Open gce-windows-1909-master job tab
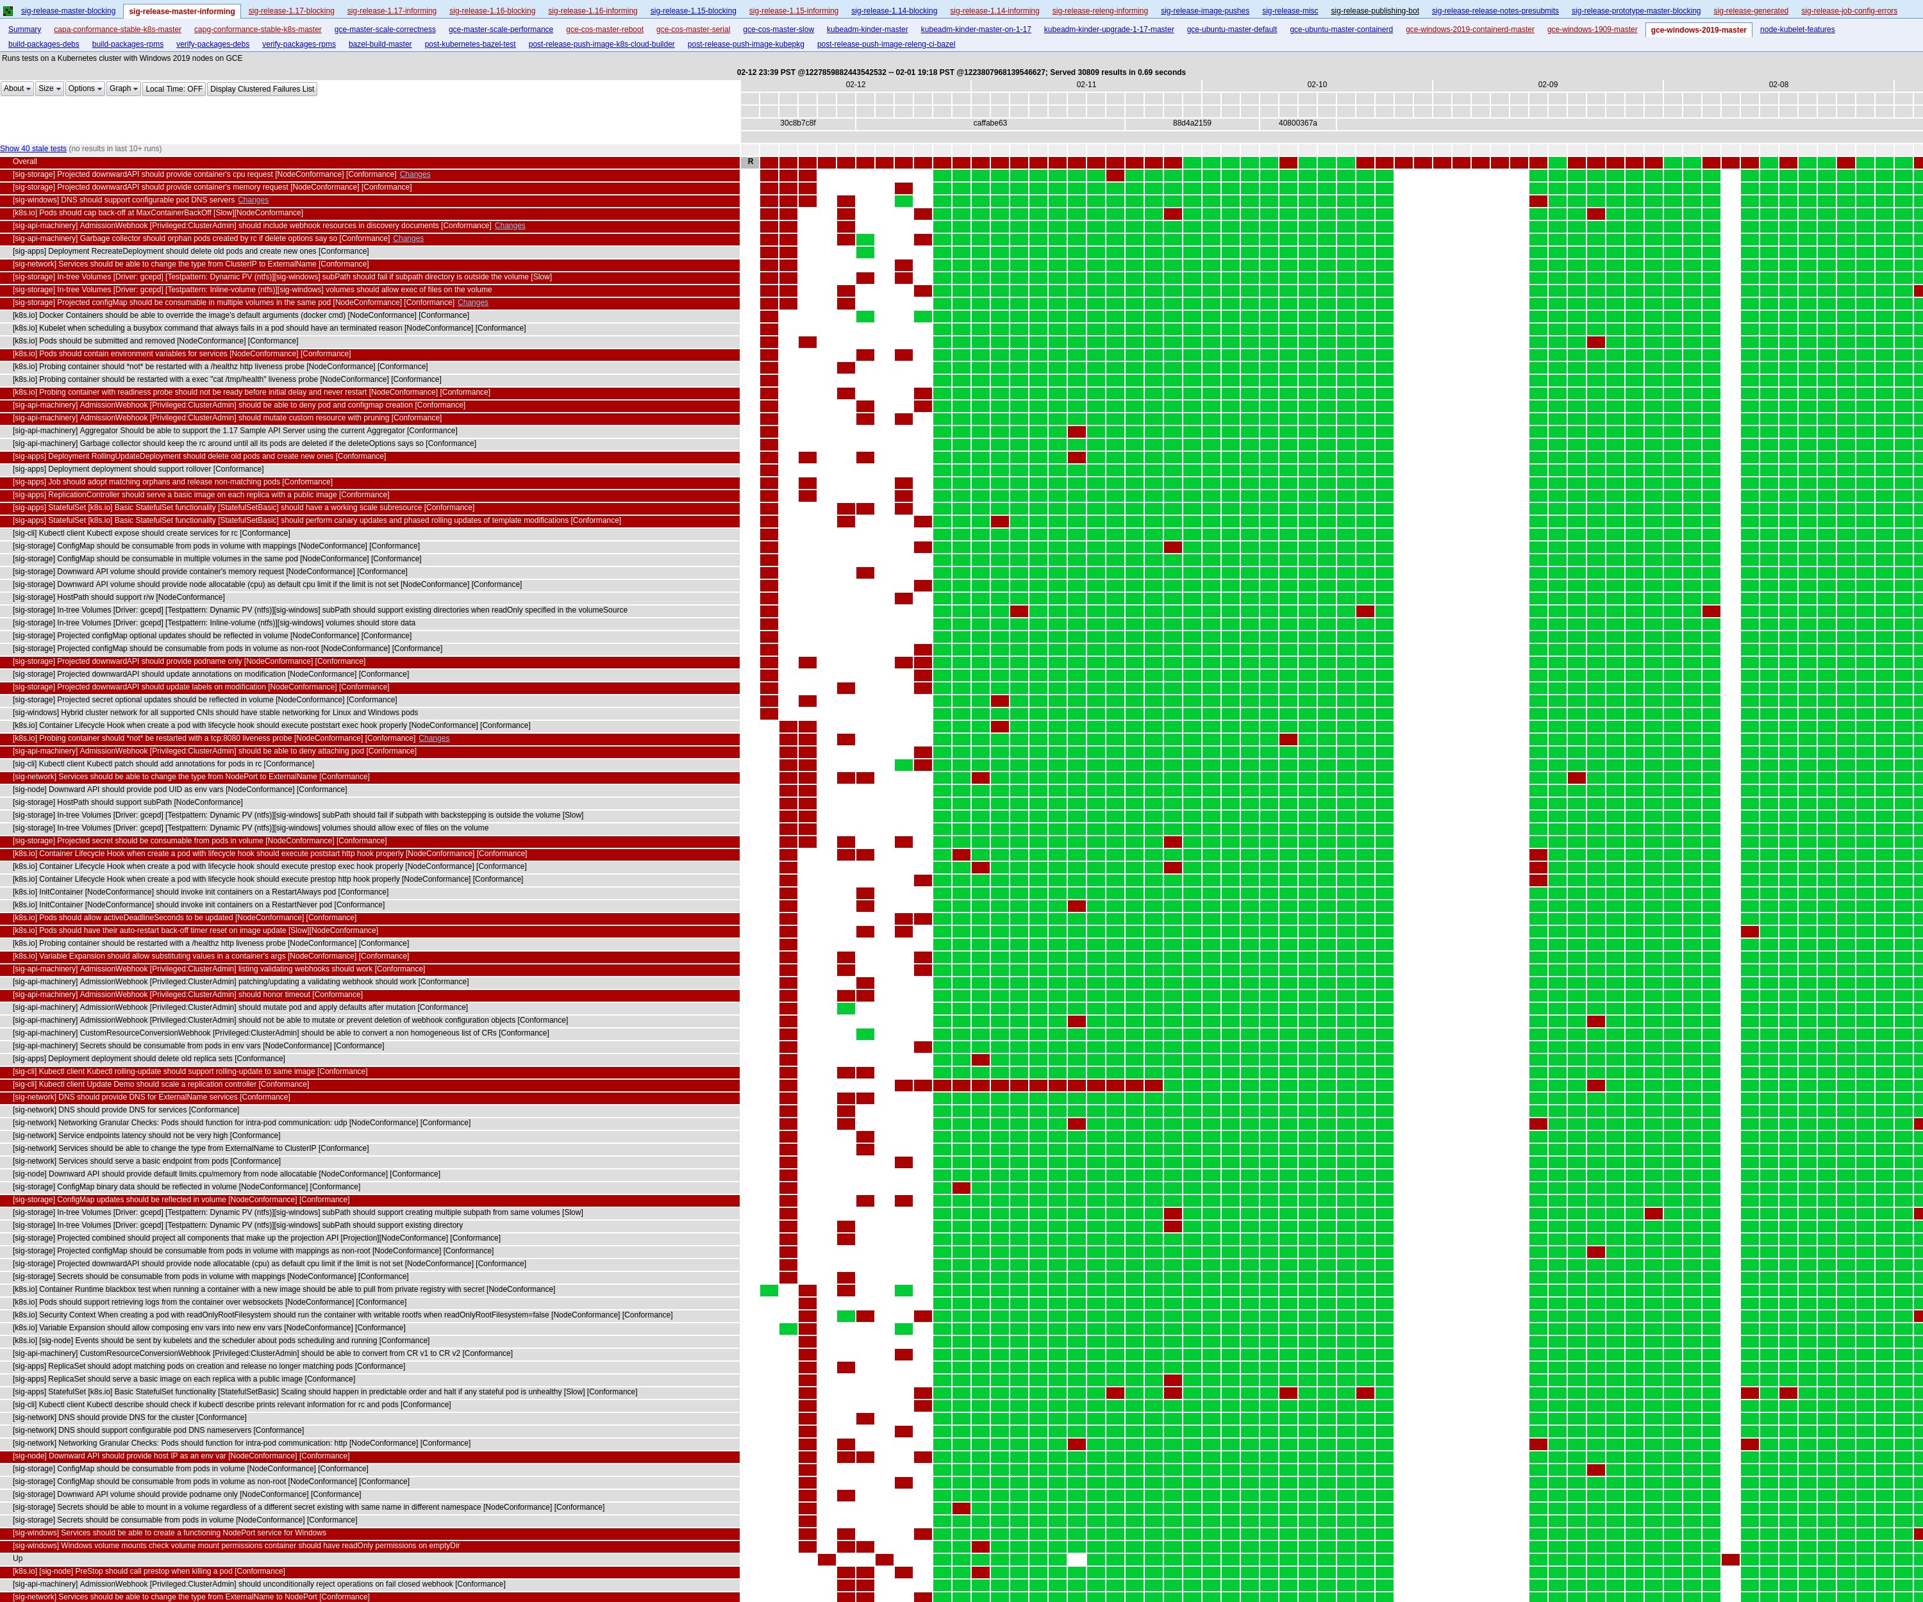Screen dimensions: 1923x1602 point(1592,29)
